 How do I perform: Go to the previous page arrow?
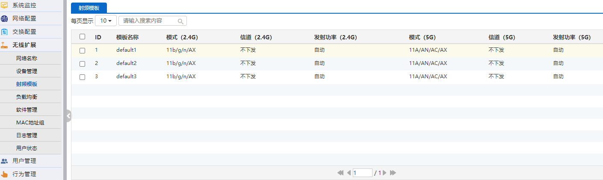coord(349,173)
